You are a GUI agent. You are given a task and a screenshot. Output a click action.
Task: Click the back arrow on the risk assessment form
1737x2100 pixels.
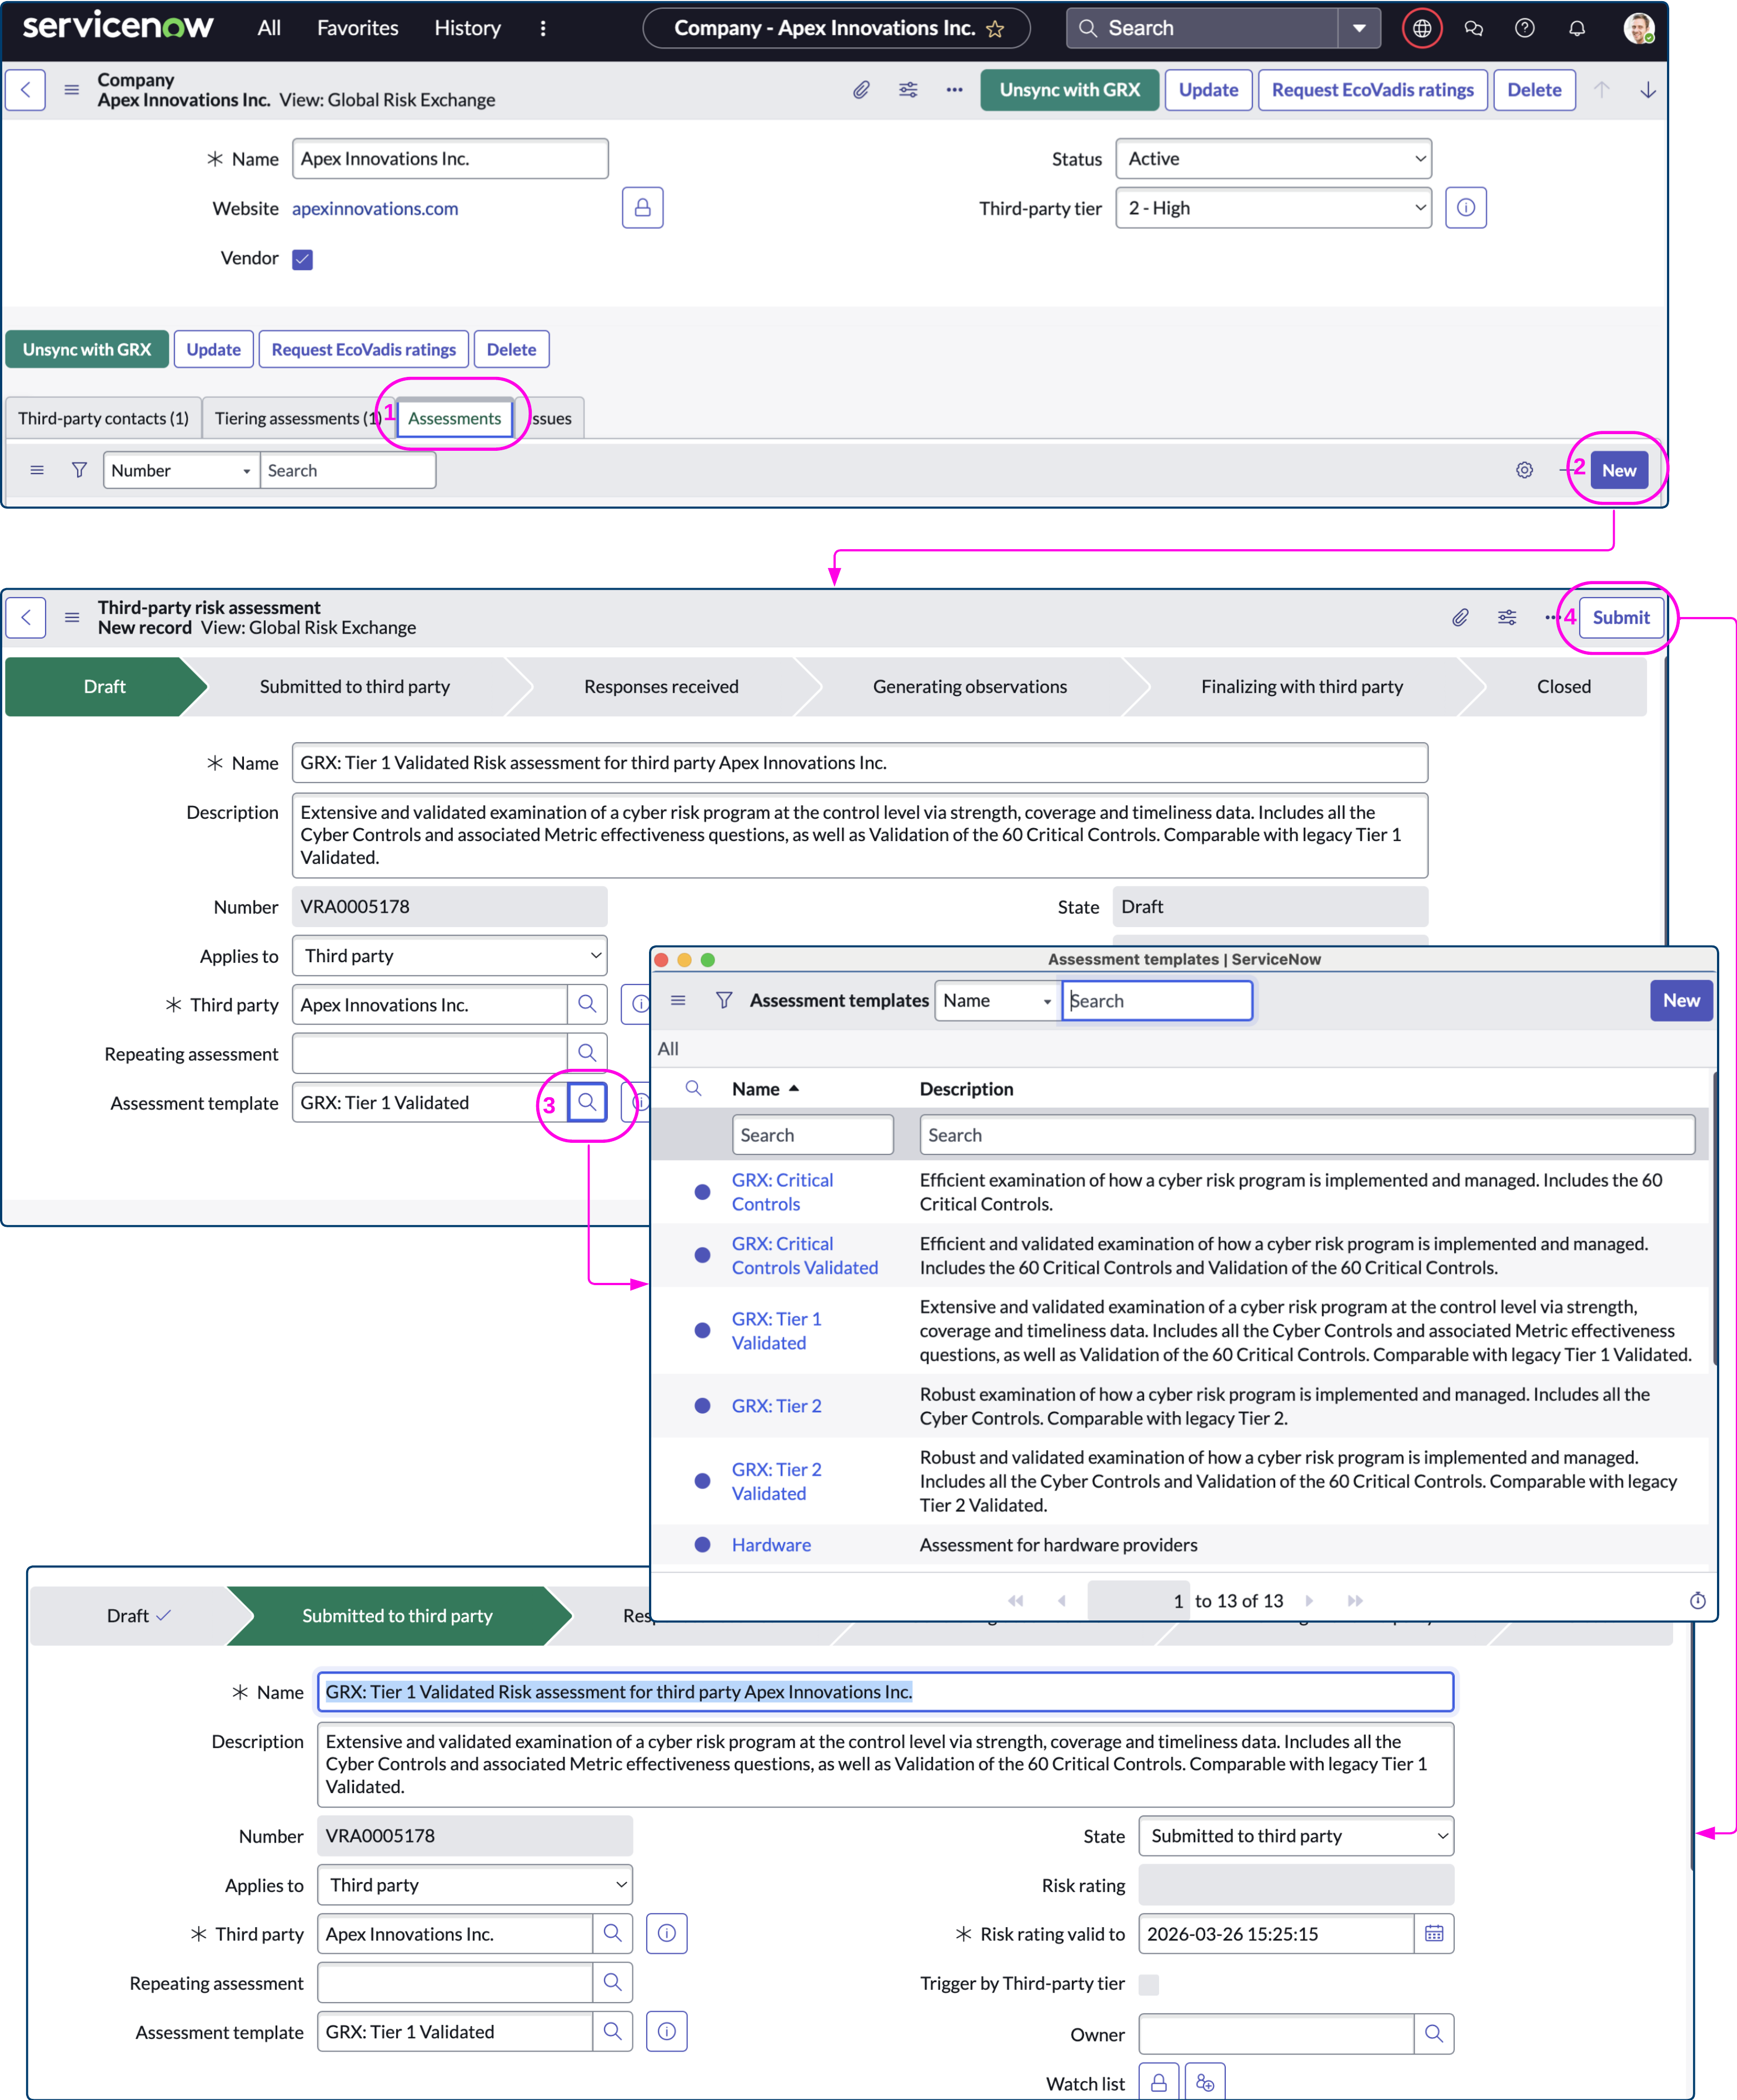click(26, 617)
